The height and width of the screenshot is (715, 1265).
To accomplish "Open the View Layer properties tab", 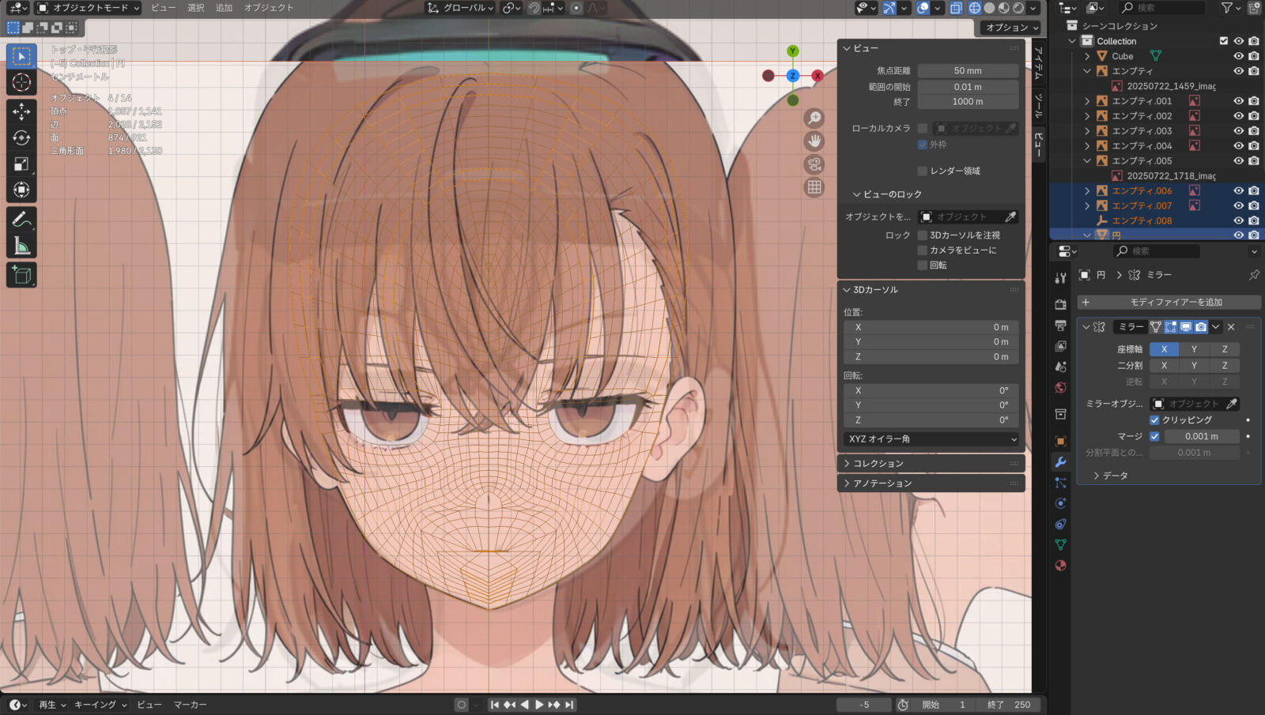I will click(x=1060, y=346).
